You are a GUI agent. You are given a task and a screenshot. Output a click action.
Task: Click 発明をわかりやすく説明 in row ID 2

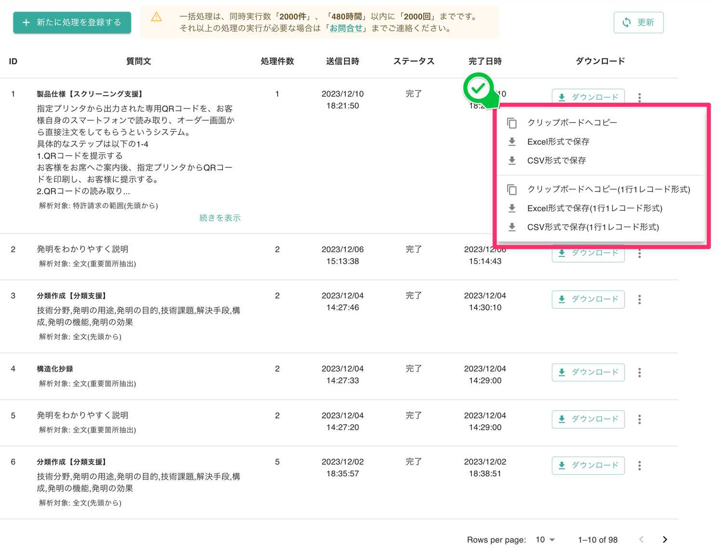click(x=82, y=249)
